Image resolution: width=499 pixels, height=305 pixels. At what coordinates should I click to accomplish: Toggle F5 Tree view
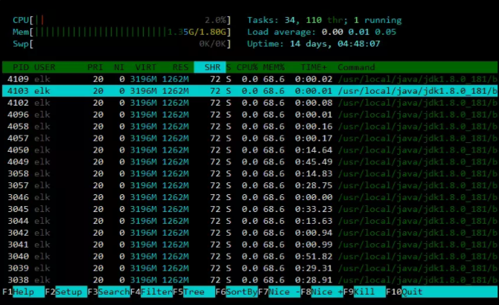(x=194, y=292)
